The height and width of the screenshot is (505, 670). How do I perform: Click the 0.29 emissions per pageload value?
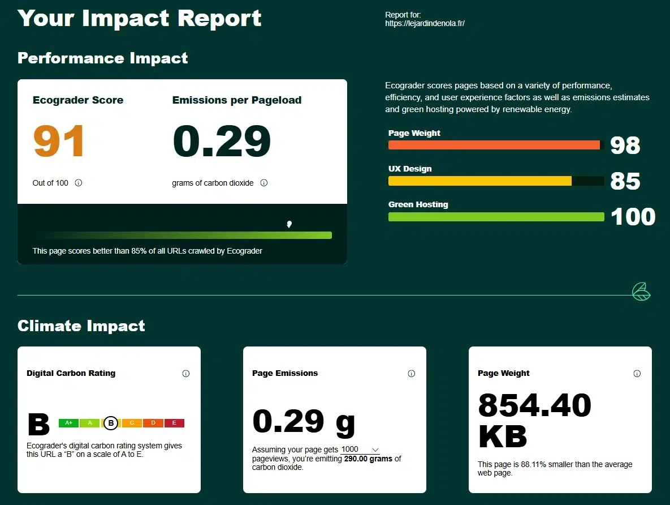coord(222,141)
